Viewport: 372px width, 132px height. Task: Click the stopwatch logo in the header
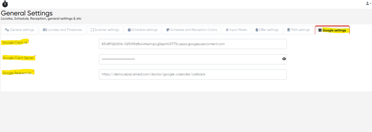click(x=5, y=4)
